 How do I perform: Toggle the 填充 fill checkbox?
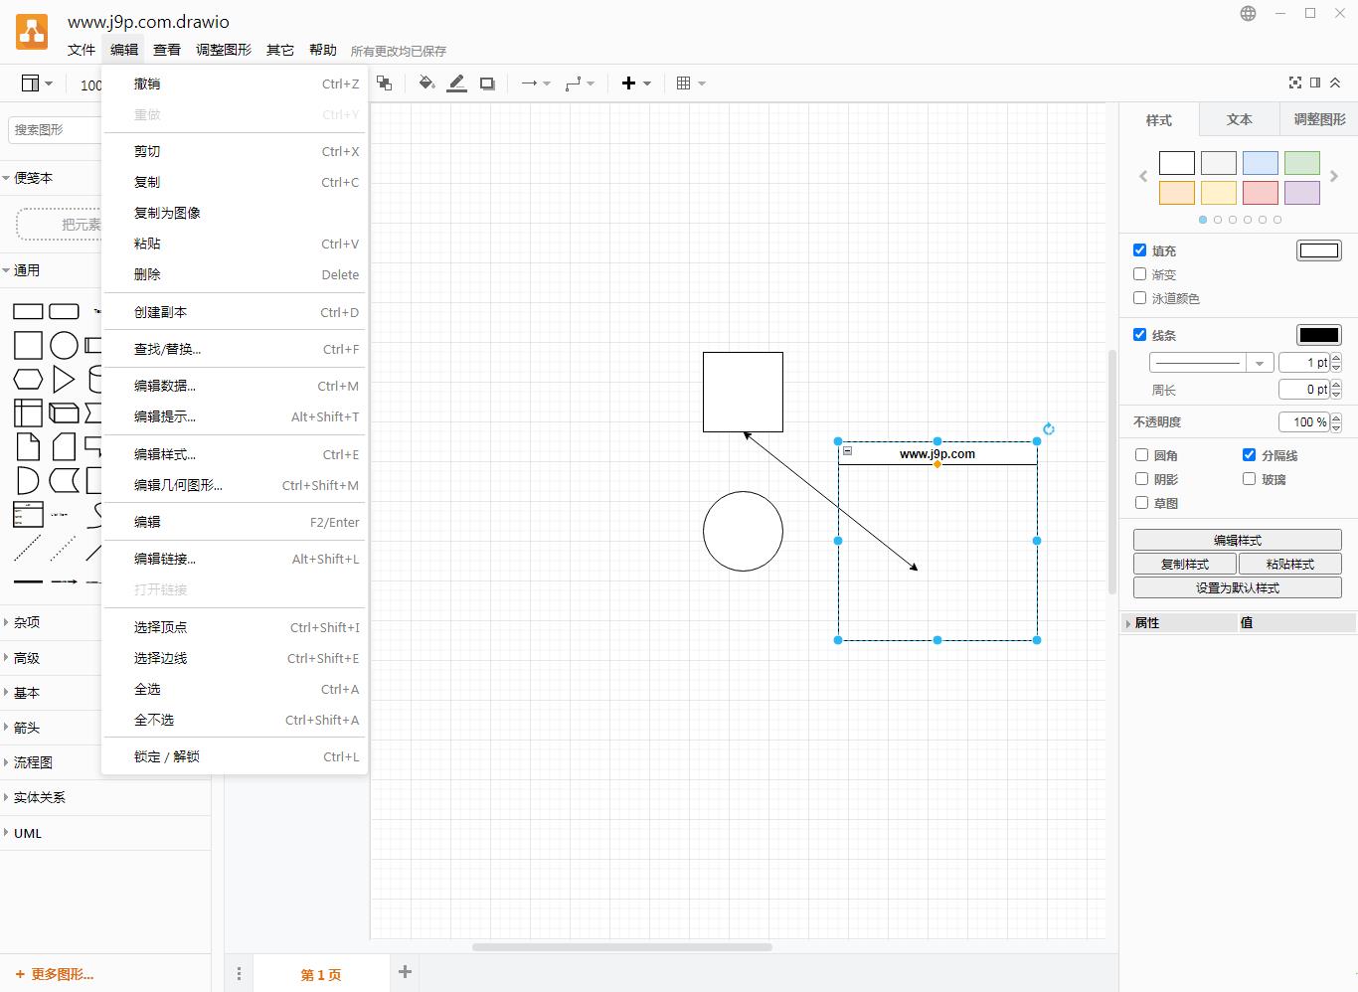(x=1140, y=250)
